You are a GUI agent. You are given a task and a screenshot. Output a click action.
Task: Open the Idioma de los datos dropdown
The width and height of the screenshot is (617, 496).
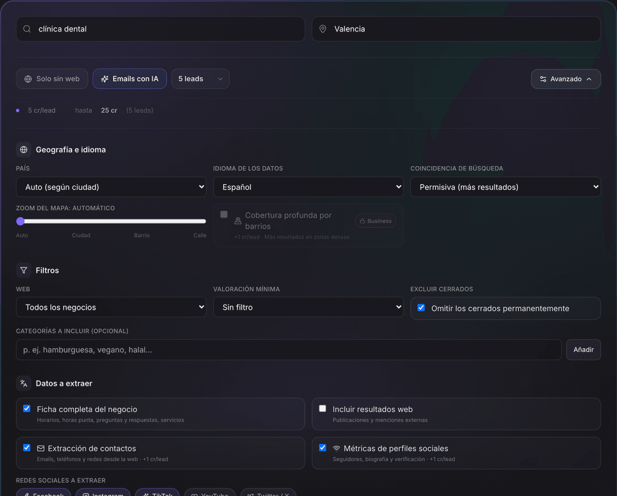(x=308, y=187)
